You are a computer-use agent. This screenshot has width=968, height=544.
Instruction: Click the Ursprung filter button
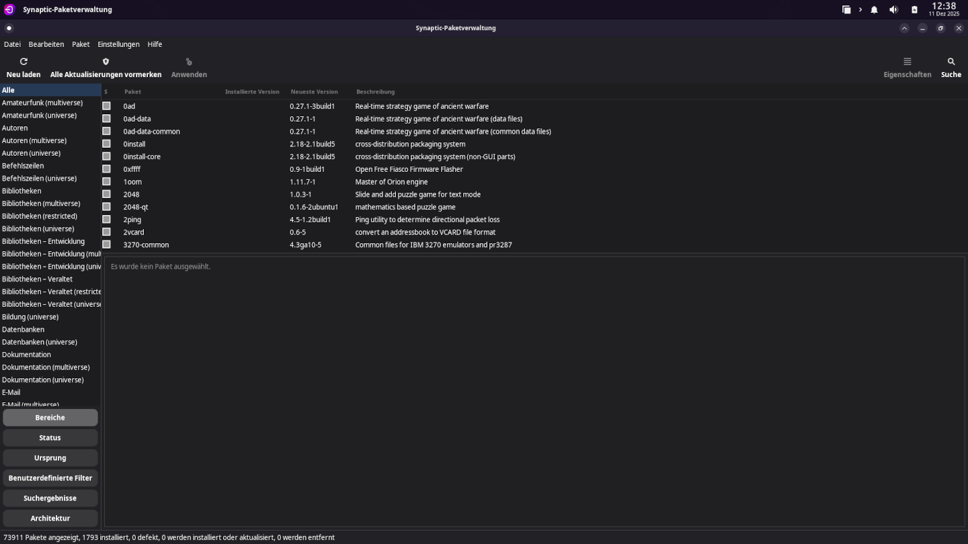point(50,458)
